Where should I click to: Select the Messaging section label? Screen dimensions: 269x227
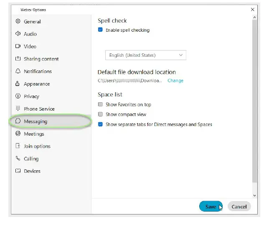[36, 121]
